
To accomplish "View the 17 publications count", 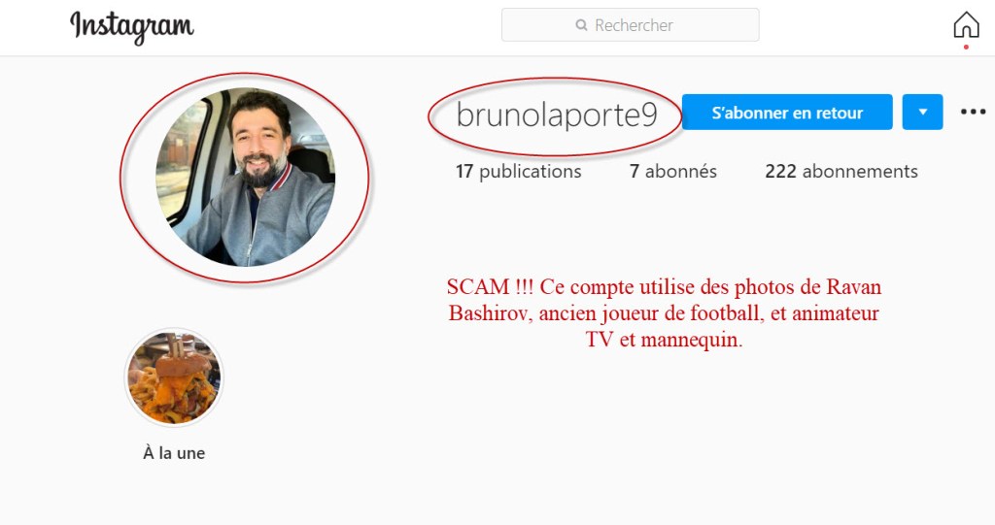I will 519,171.
